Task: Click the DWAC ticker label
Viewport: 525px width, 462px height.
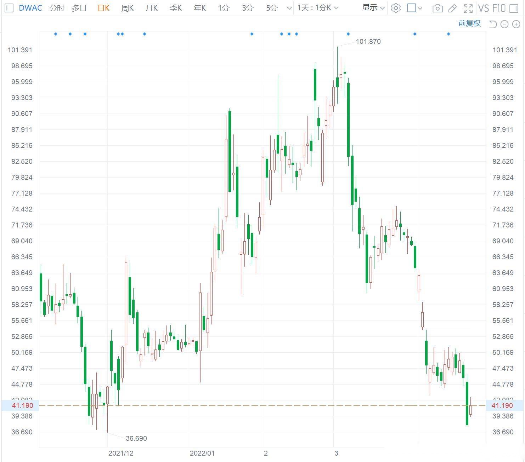Action: pos(30,8)
